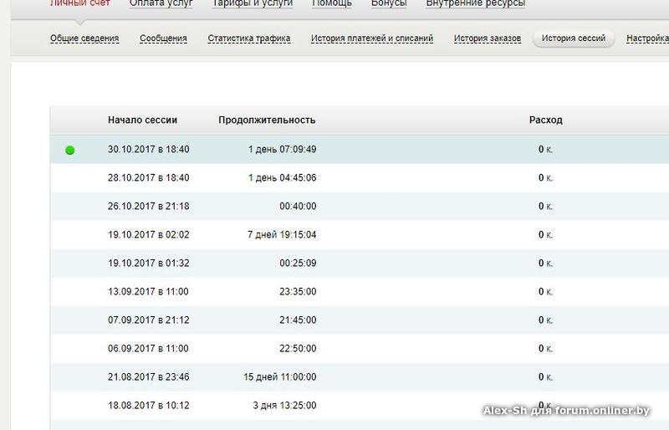
Task: Click cost 0 к. for 21.08.2017 session
Action: click(x=545, y=377)
